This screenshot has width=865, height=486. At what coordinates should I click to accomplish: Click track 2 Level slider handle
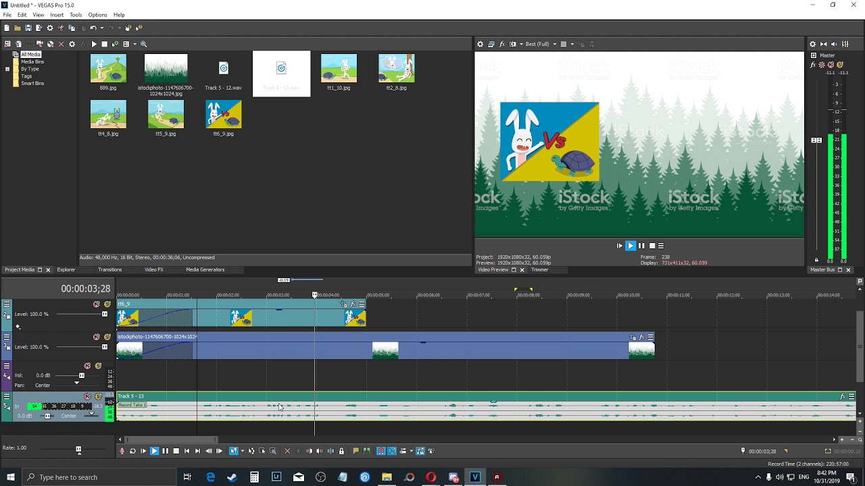click(x=105, y=314)
